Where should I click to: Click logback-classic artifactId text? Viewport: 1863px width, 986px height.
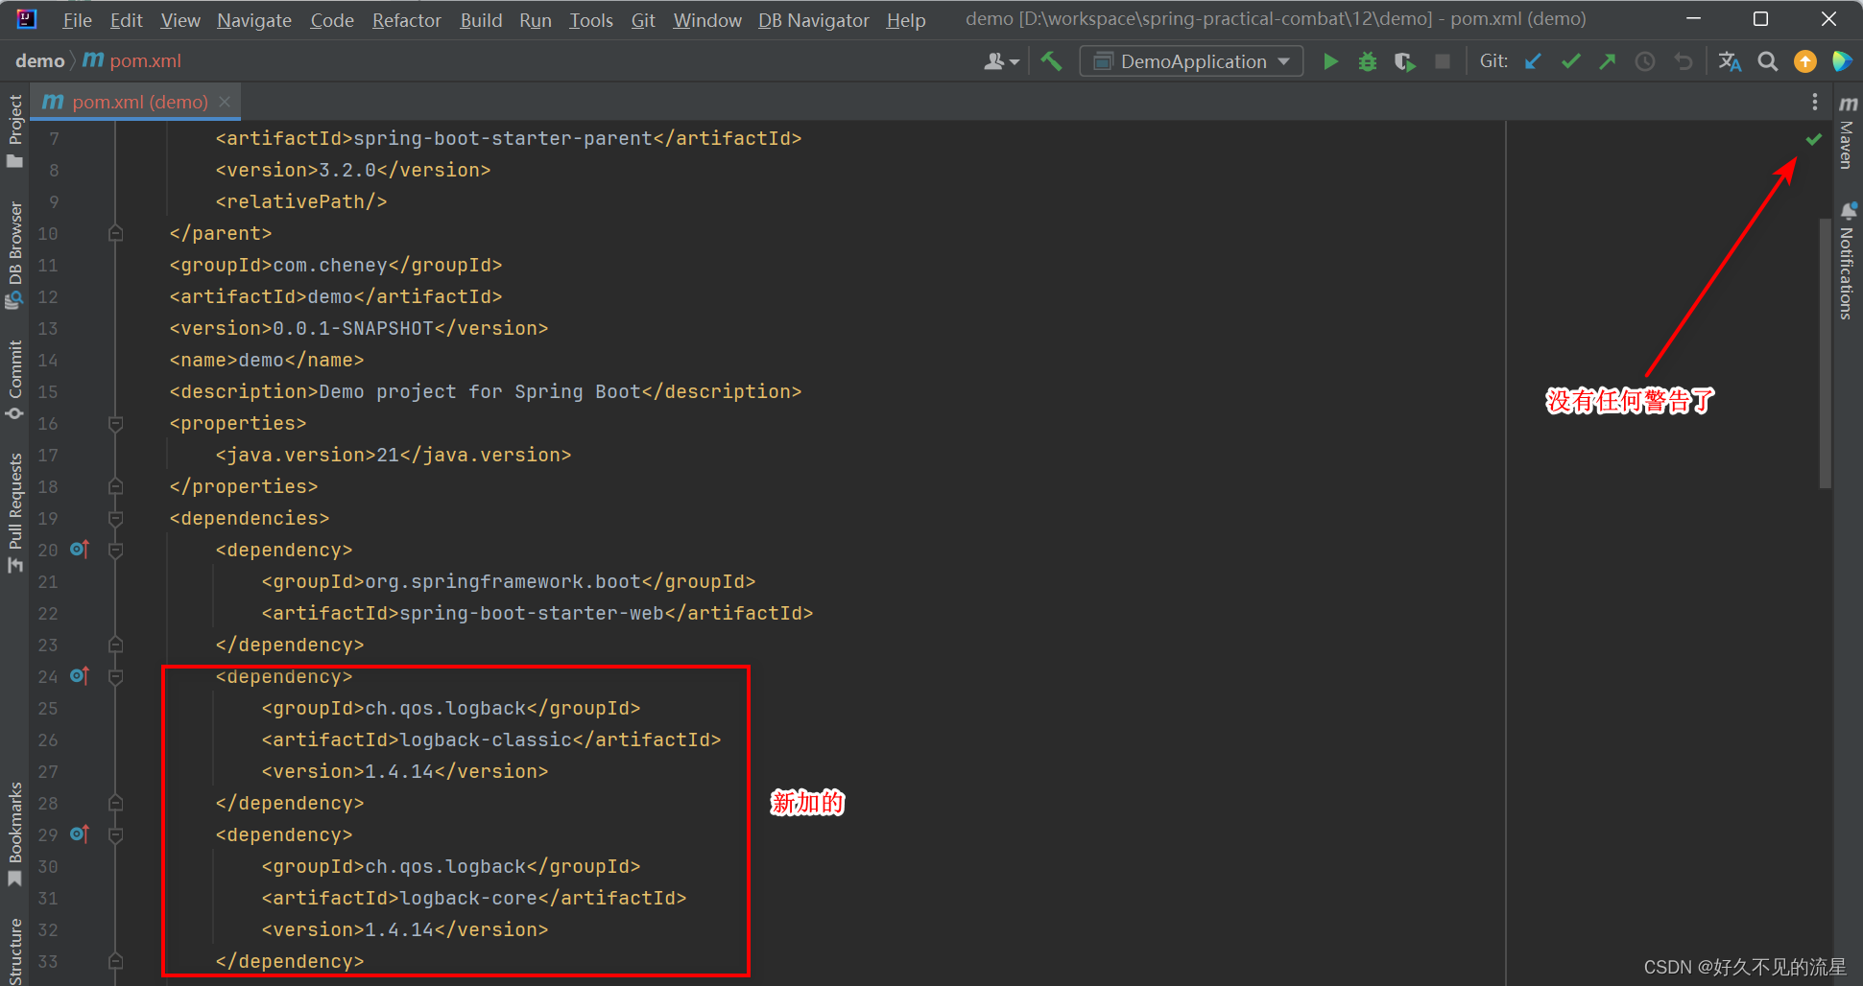[x=486, y=739]
